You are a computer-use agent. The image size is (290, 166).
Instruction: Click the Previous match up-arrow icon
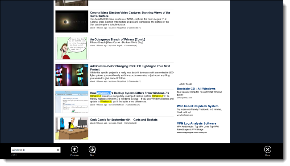coord(75,150)
